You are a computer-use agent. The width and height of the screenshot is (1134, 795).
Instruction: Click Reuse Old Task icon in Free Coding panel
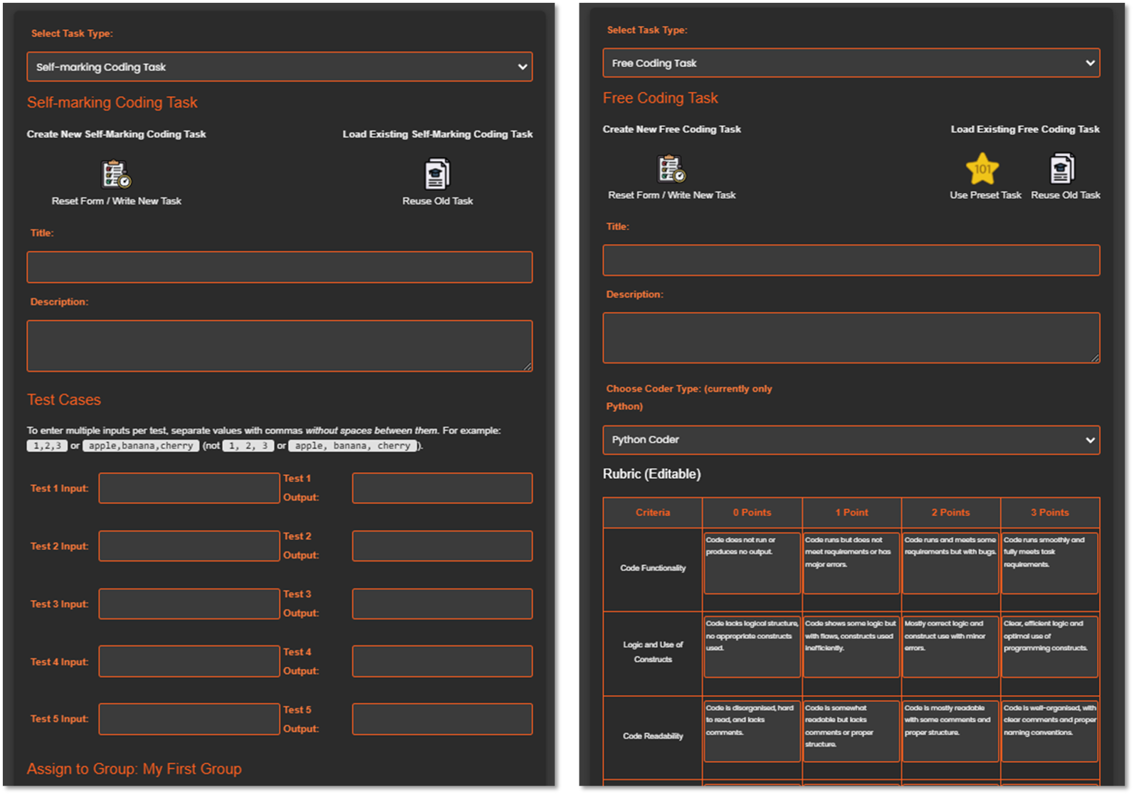point(1062,169)
